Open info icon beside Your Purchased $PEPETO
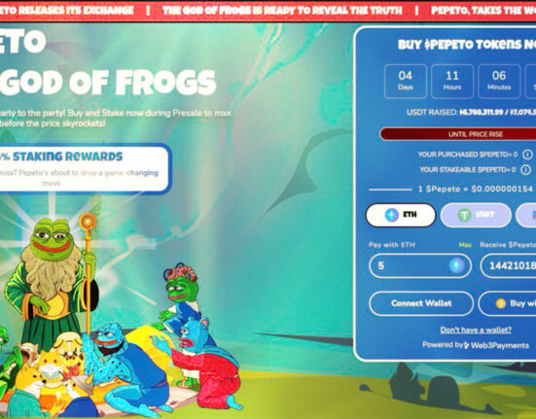This screenshot has width=536, height=419. (x=527, y=155)
